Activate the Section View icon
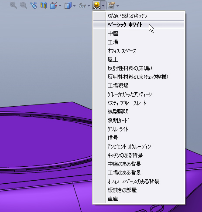The height and width of the screenshot is (212, 202). pyautogui.click(x=44, y=6)
